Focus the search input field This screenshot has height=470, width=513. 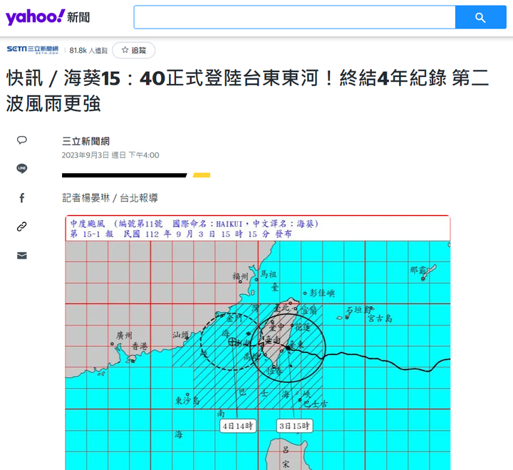pos(294,17)
